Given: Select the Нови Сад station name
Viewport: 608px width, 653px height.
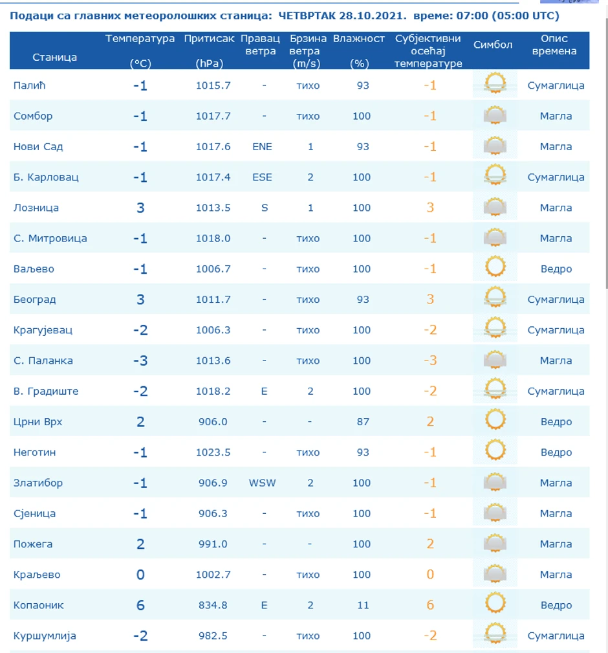Looking at the screenshot, I should pos(38,147).
